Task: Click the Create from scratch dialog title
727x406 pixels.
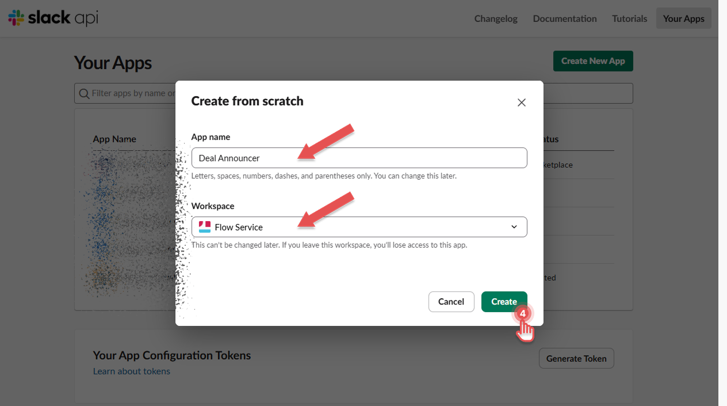Action: [x=247, y=101]
